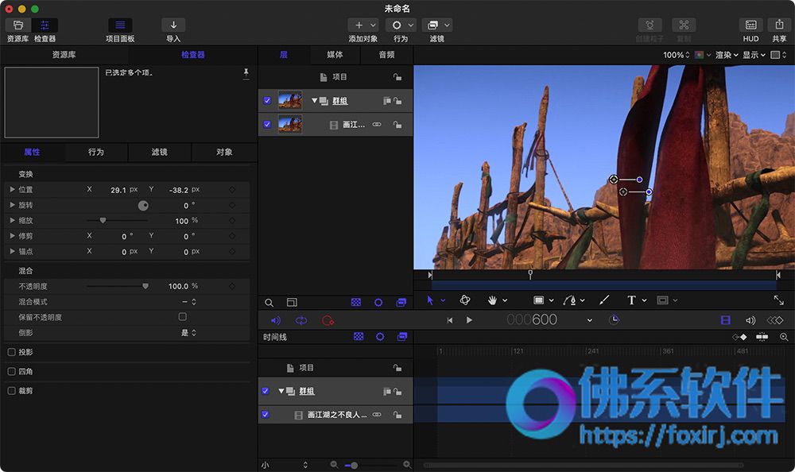
Task: Click the timeline zoom slider
Action: (369, 465)
